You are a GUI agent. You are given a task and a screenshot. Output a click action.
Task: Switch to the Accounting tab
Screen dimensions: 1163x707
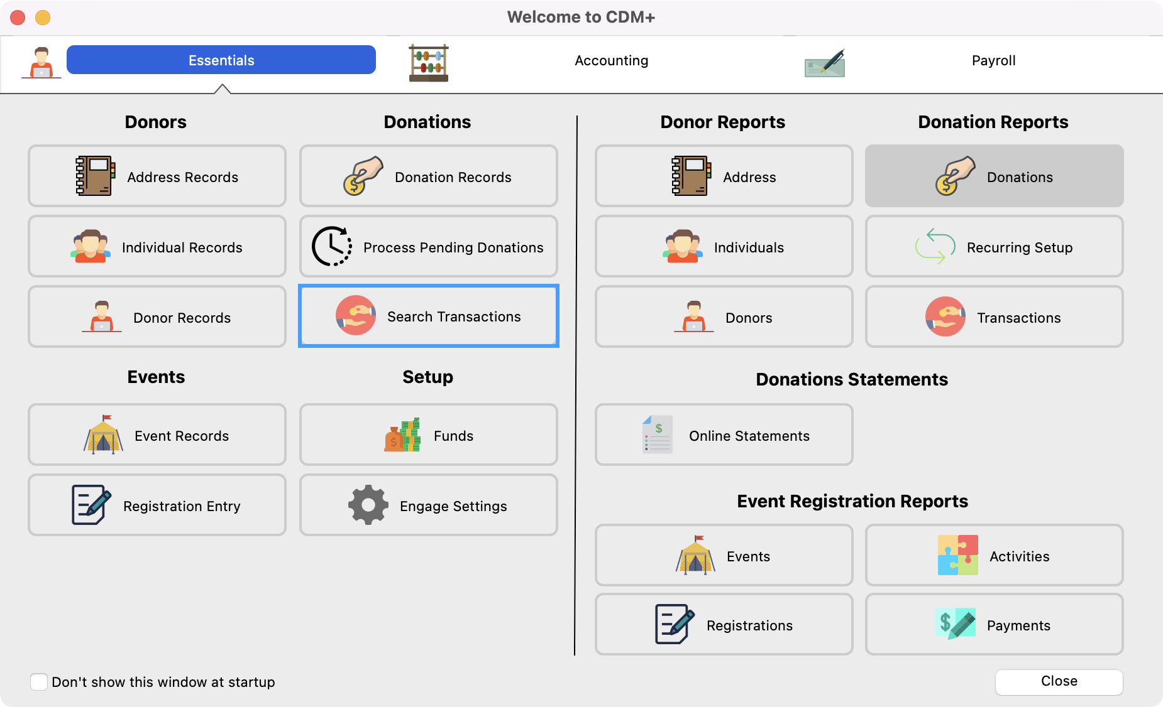[x=611, y=60]
